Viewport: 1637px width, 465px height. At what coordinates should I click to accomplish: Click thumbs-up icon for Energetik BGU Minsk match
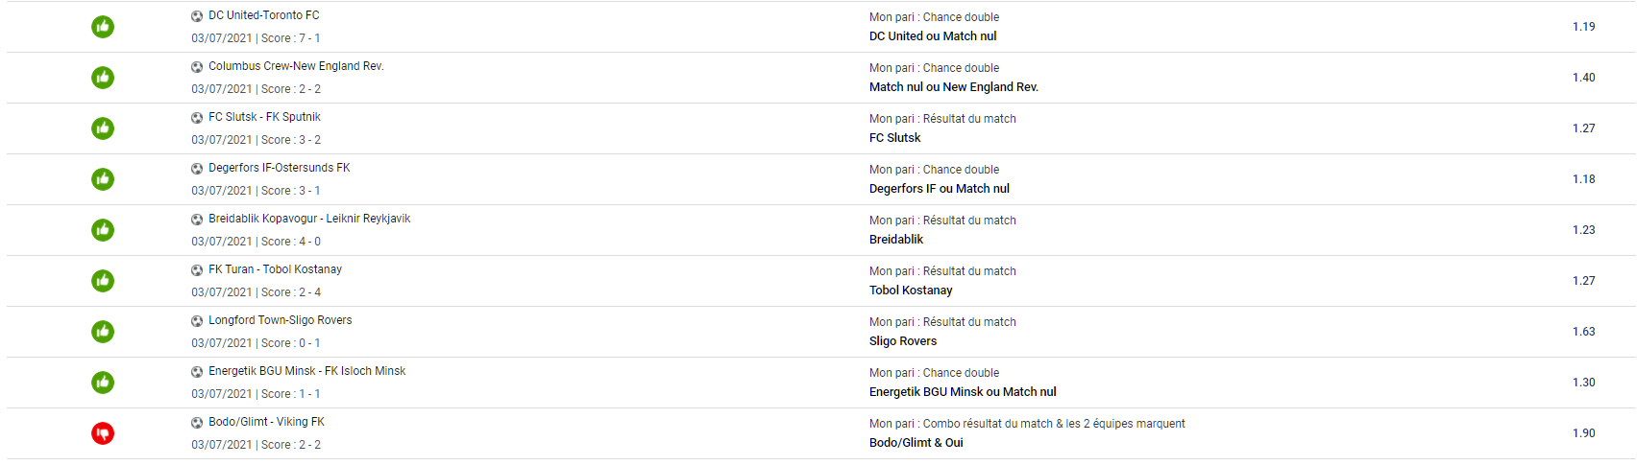click(103, 383)
